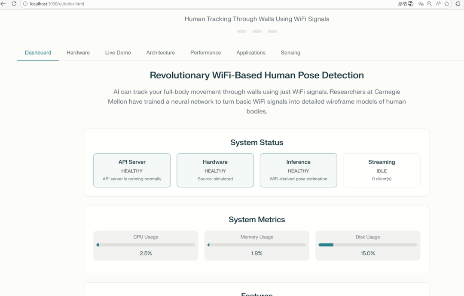464x296 pixels.
Task: Go back using browser back arrow
Action: pyautogui.click(x=3, y=4)
